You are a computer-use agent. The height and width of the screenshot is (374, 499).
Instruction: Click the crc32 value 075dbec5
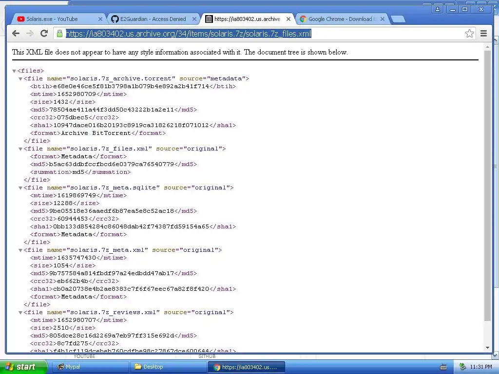click(x=73, y=117)
